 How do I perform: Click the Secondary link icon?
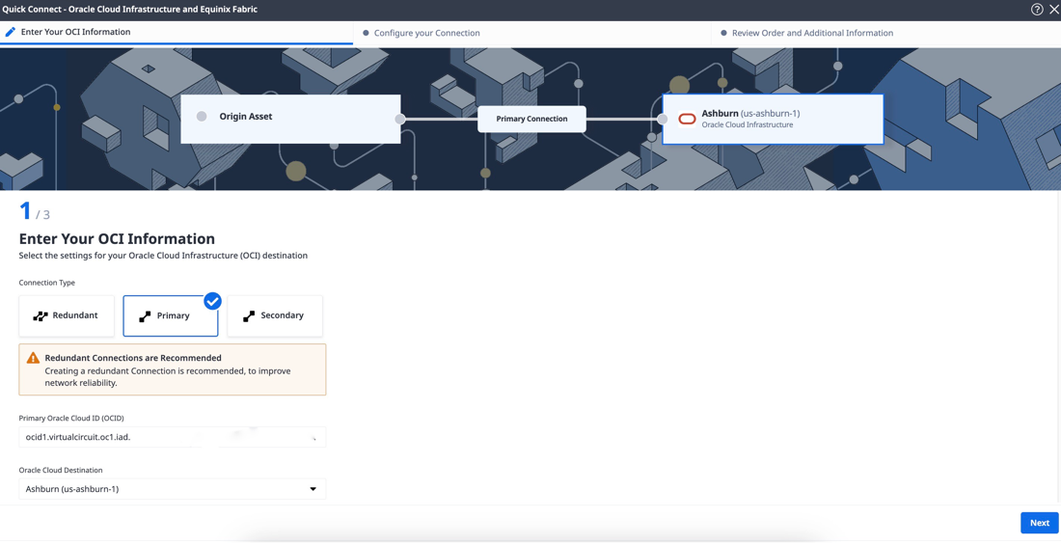pyautogui.click(x=249, y=316)
